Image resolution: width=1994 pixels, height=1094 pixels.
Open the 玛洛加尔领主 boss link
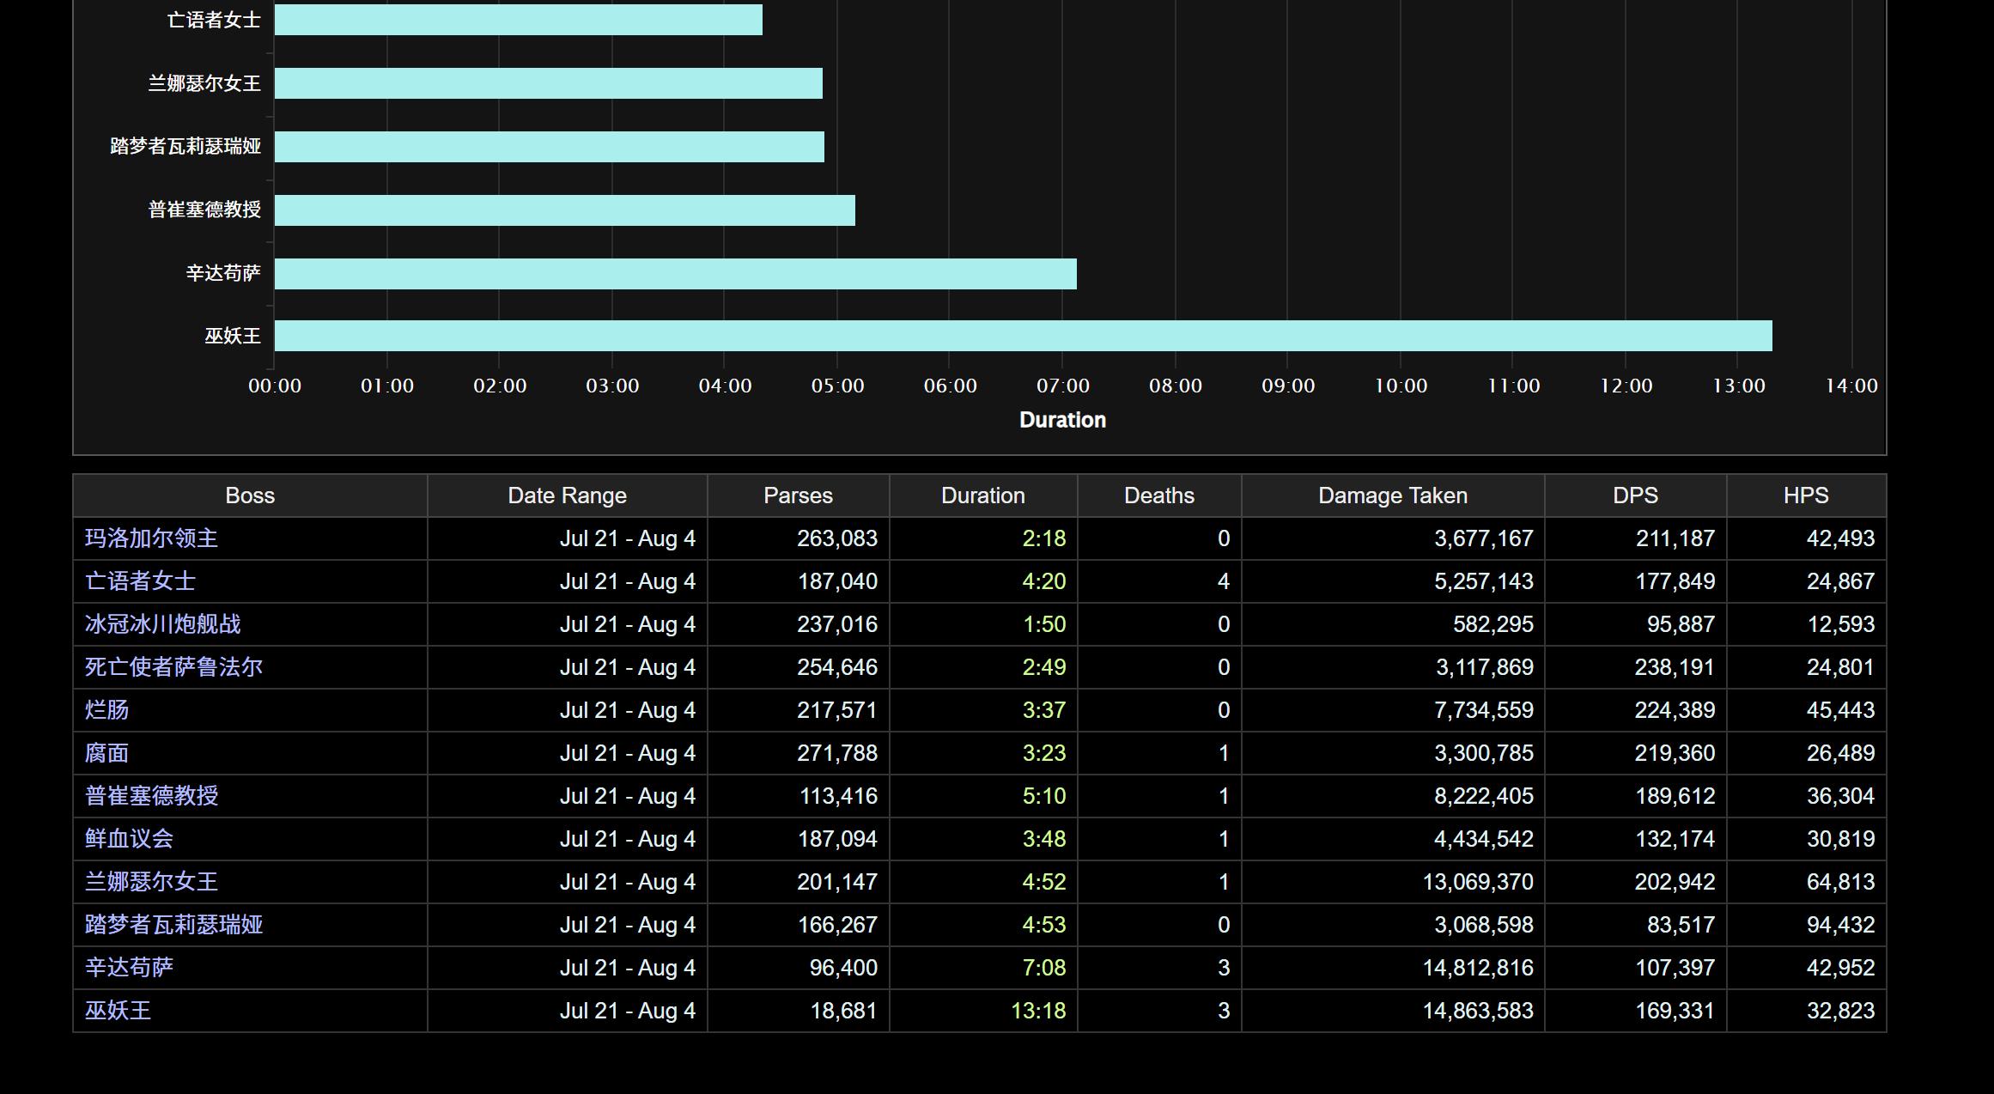pos(151,538)
